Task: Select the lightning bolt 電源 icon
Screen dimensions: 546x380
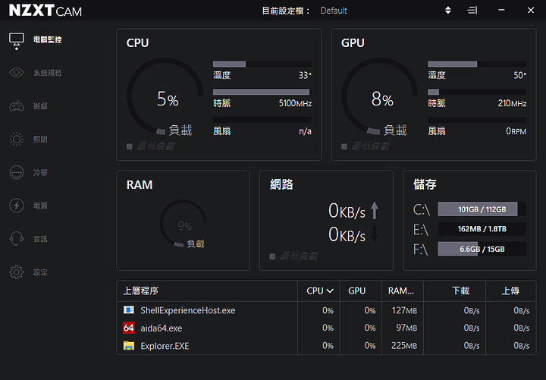Action: [x=17, y=206]
